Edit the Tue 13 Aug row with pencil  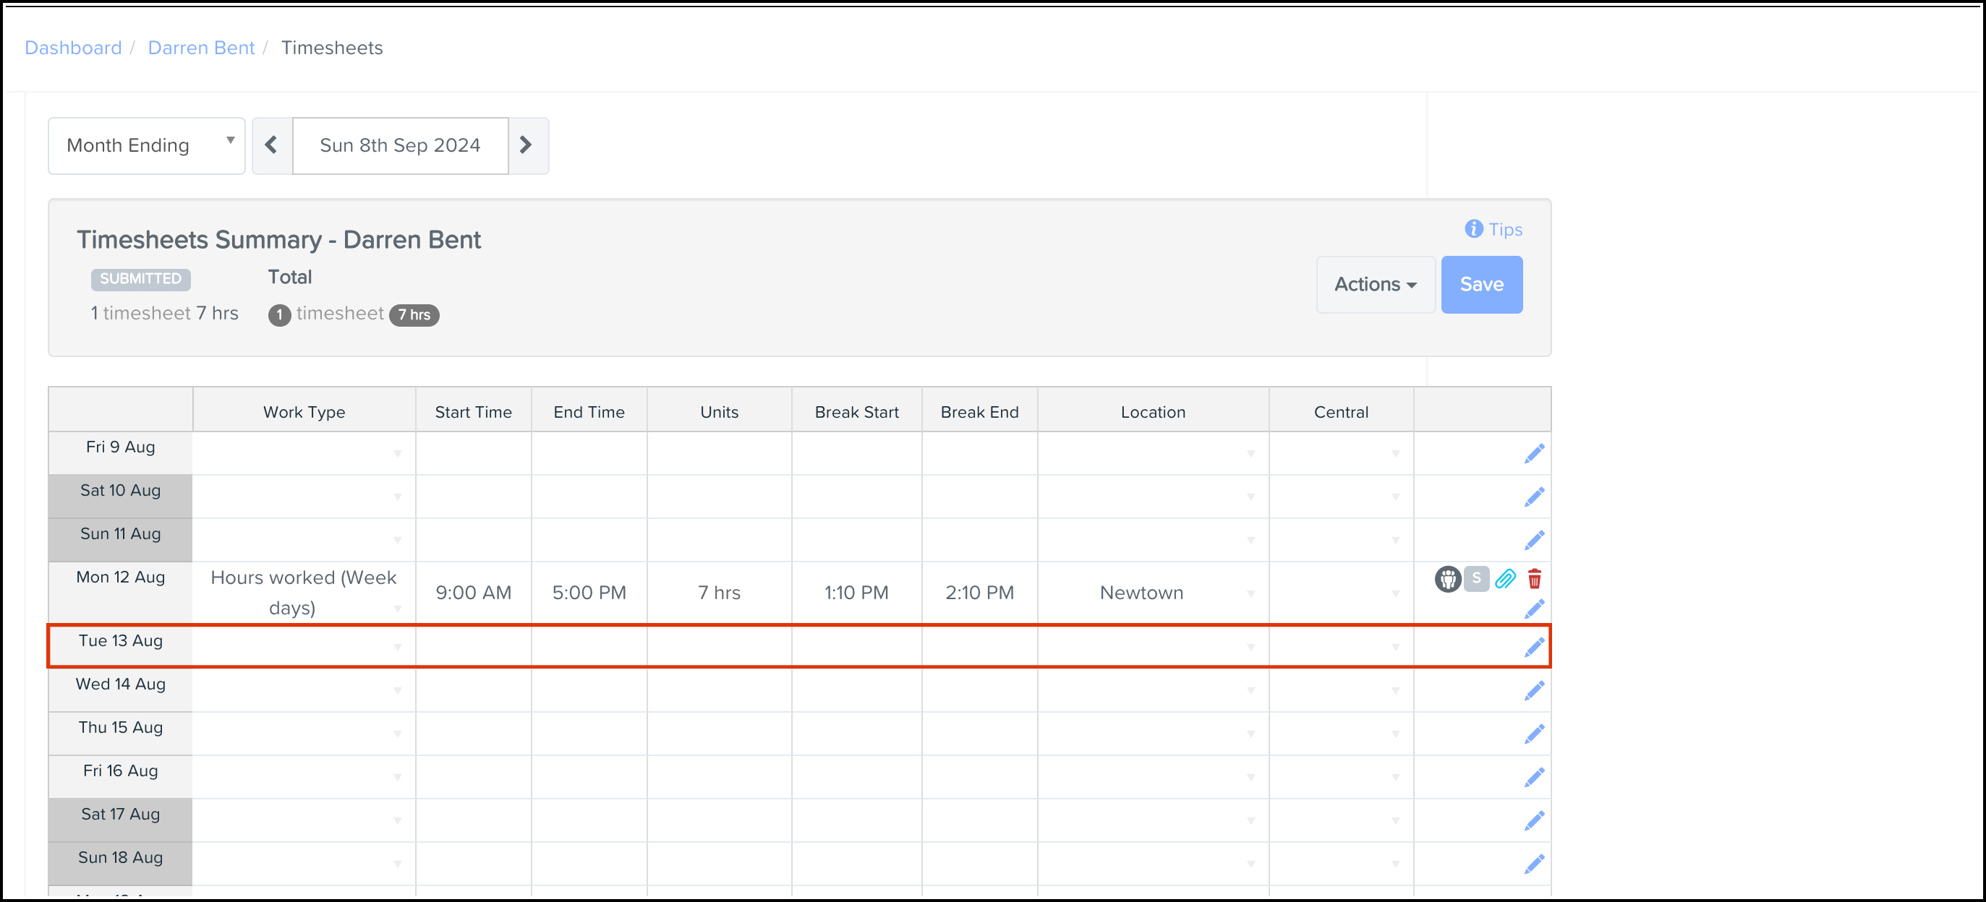pyautogui.click(x=1533, y=647)
